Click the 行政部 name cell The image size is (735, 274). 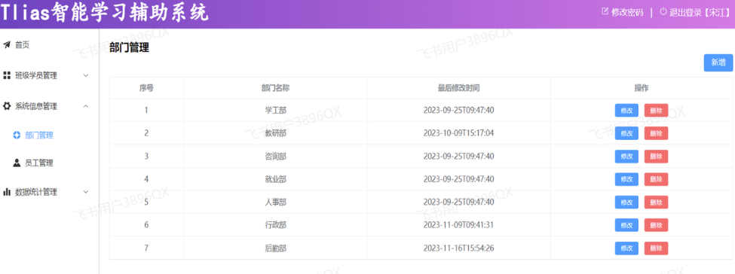point(275,225)
